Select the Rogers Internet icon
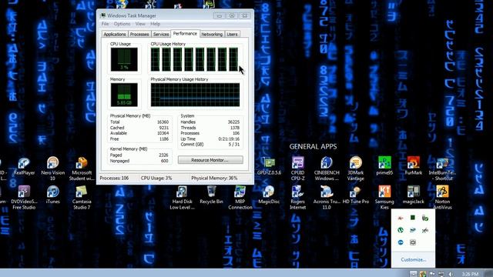Viewport: 493px width, 277px height. pos(298,198)
